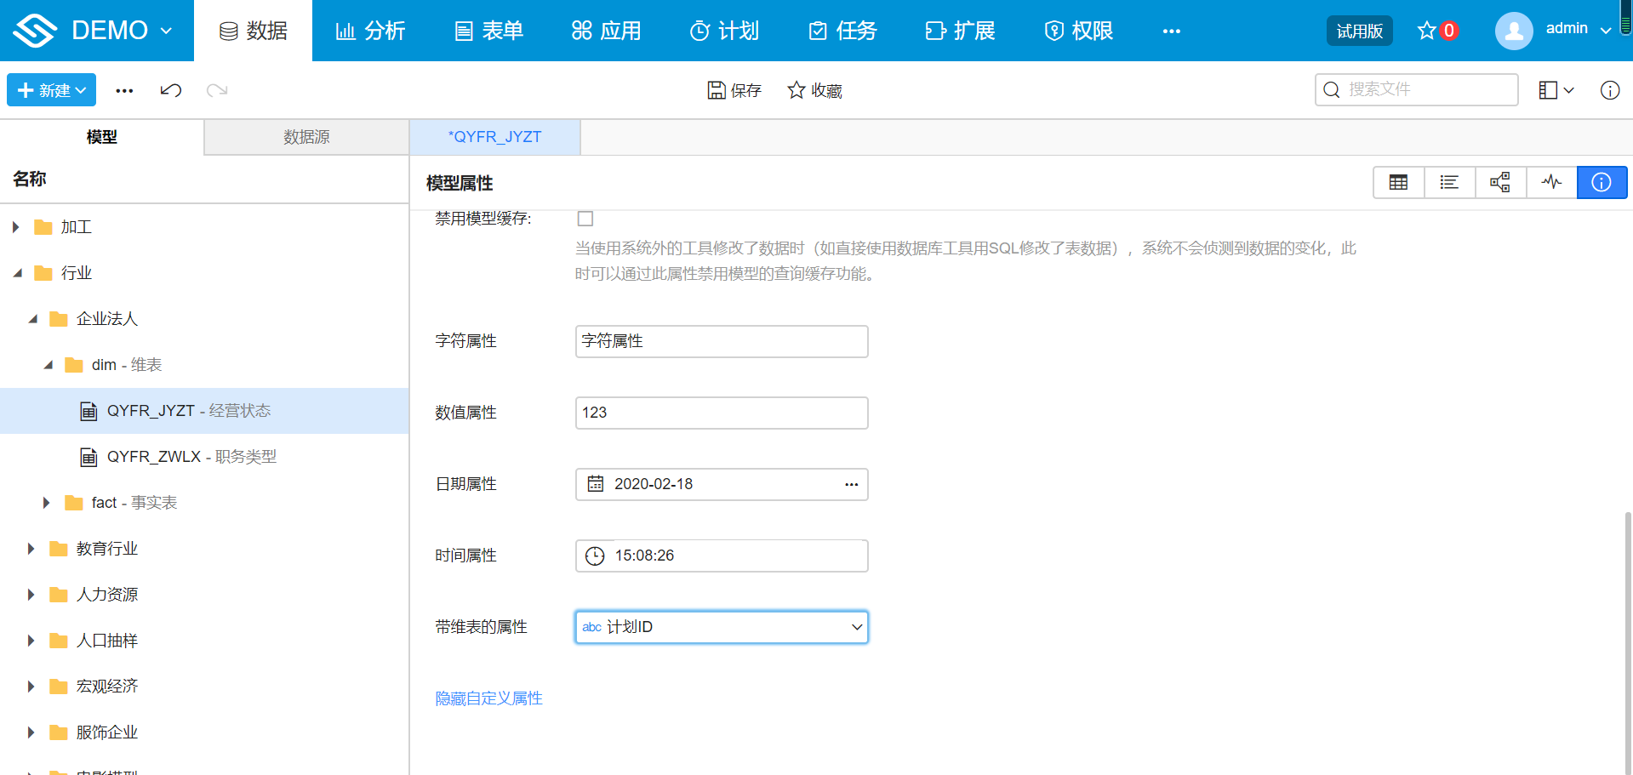Switch to the 数据源 tab
This screenshot has width=1633, height=775.
click(x=306, y=136)
